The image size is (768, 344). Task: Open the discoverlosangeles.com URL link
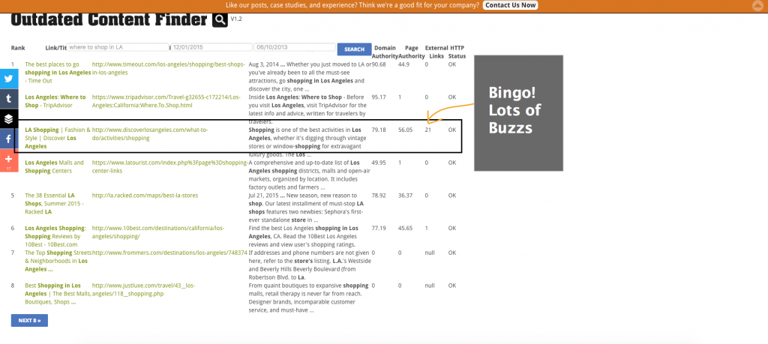point(149,134)
